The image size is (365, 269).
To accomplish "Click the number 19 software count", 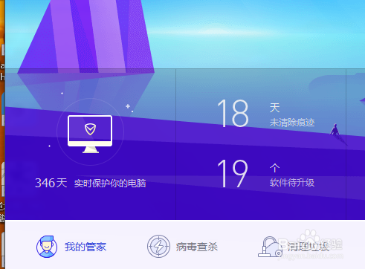I will pyautogui.click(x=232, y=173).
